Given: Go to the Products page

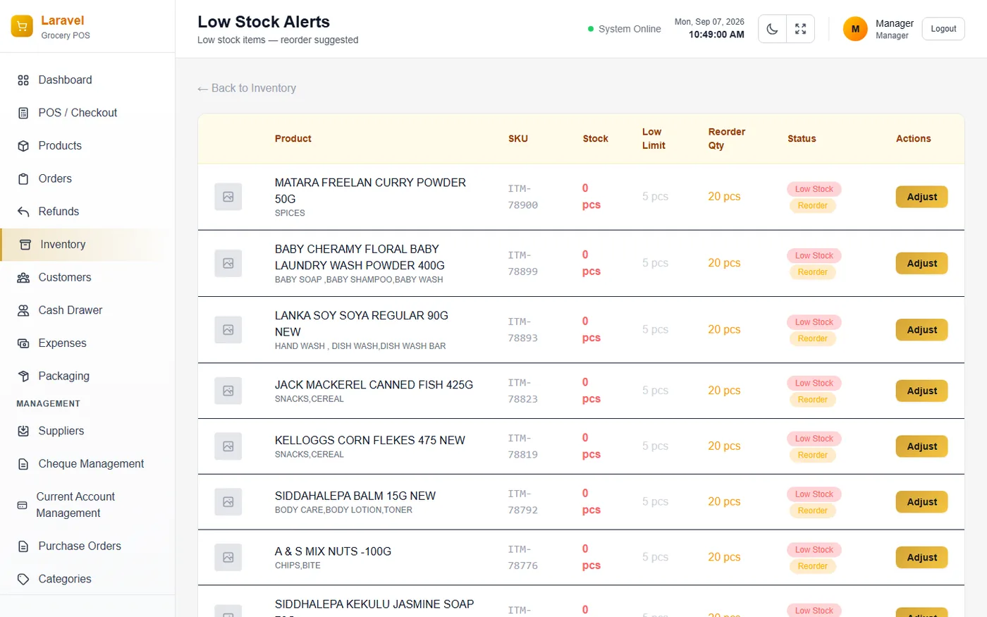Looking at the screenshot, I should (x=87, y=146).
